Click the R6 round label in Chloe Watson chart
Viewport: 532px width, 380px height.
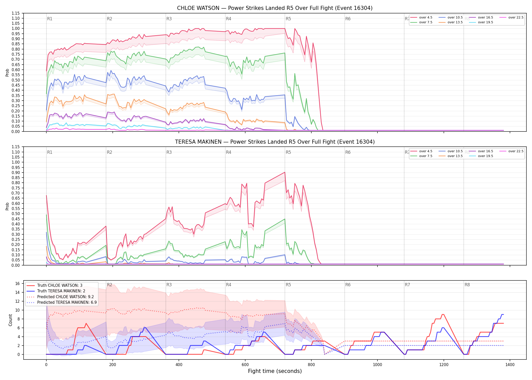[x=348, y=19]
